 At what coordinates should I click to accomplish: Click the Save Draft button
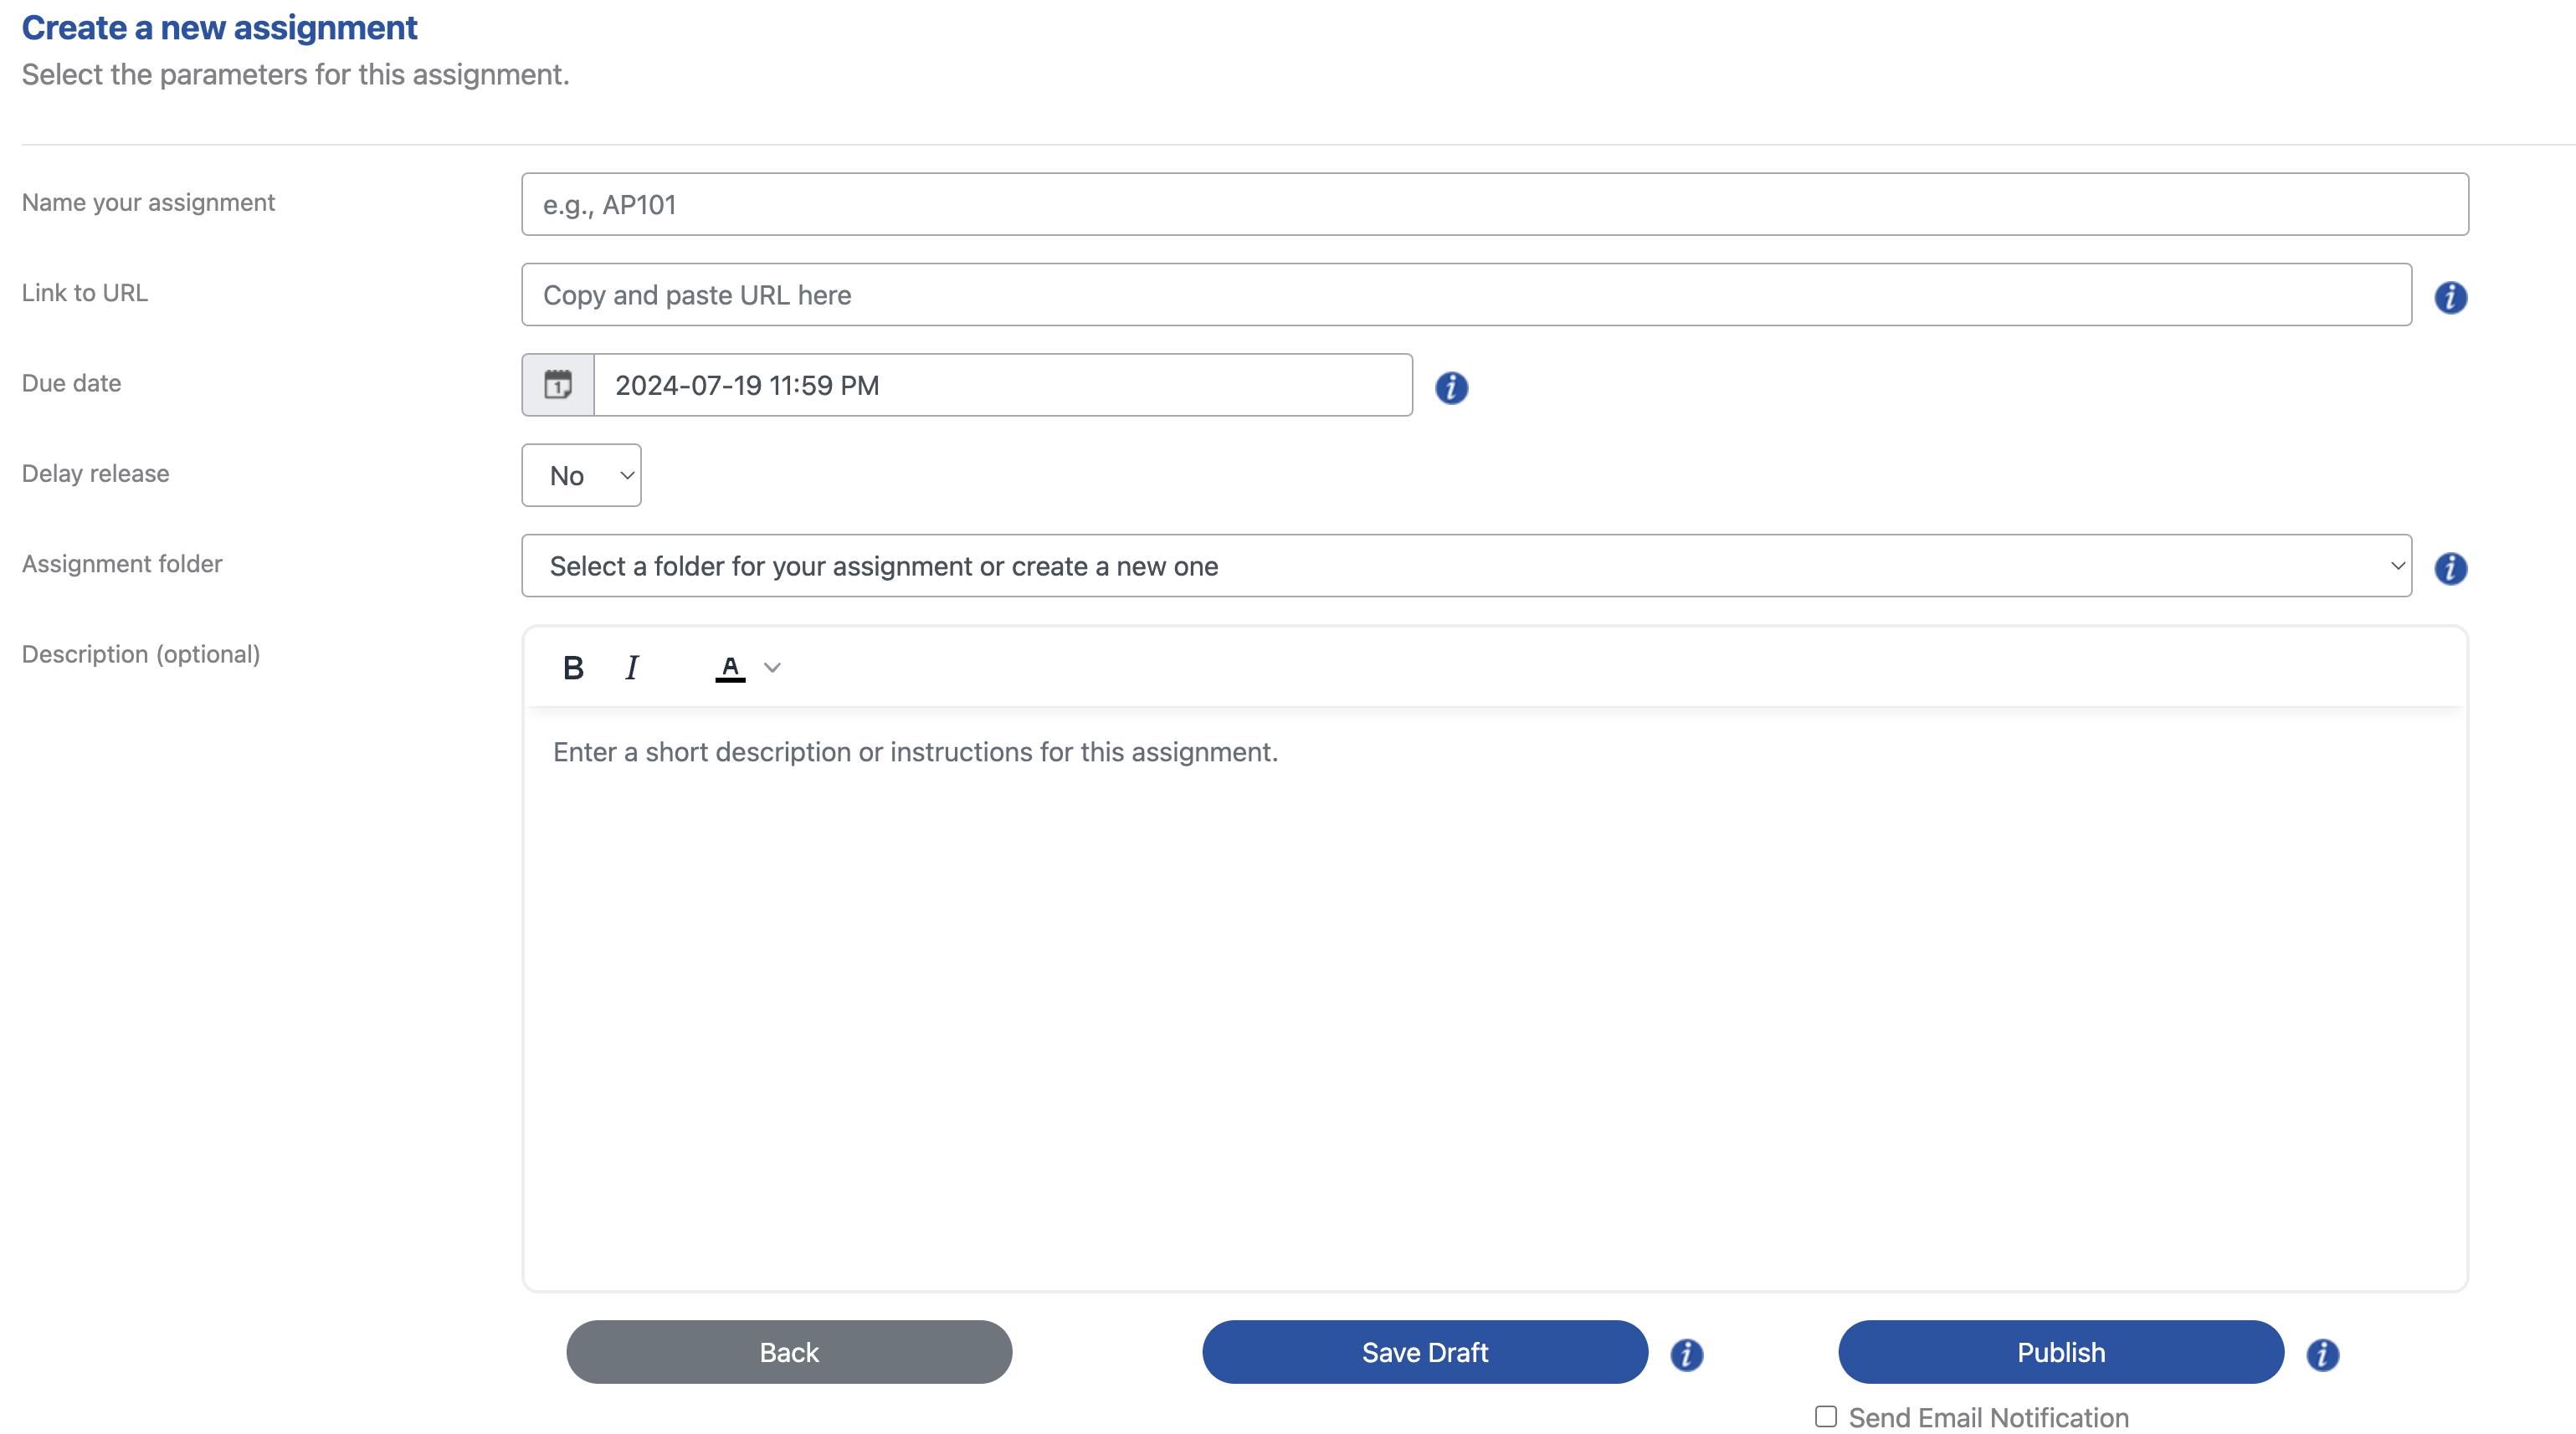1424,1352
